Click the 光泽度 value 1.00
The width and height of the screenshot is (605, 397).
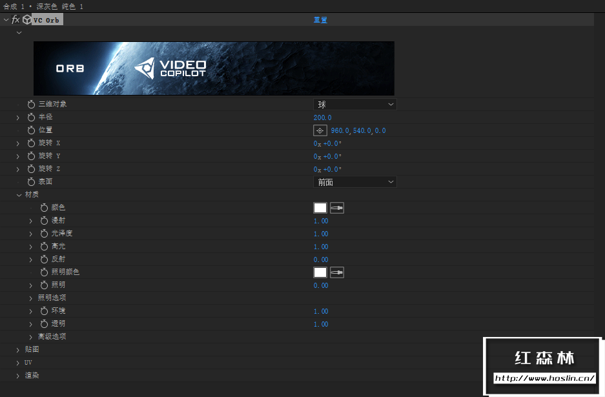[321, 234]
